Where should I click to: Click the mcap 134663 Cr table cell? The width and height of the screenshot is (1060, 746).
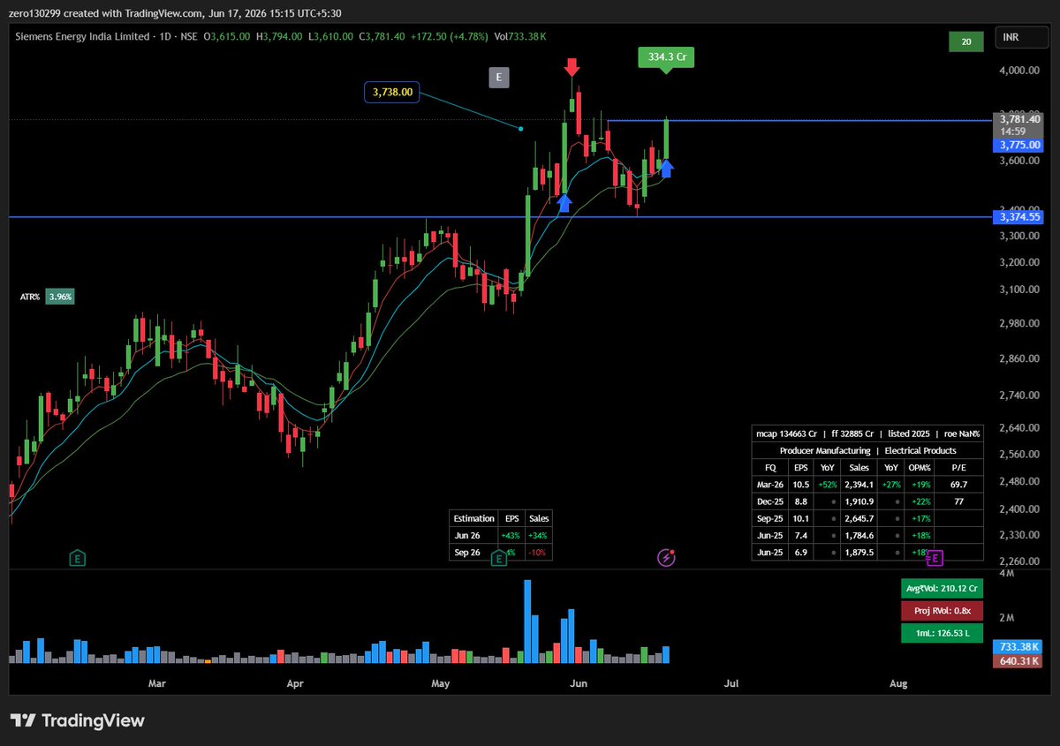(x=786, y=433)
